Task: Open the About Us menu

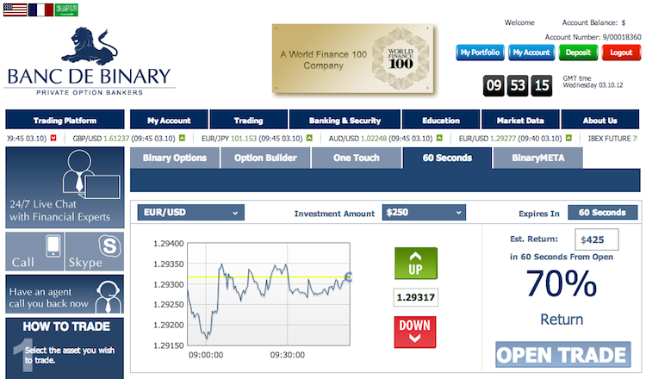Action: 599,121
